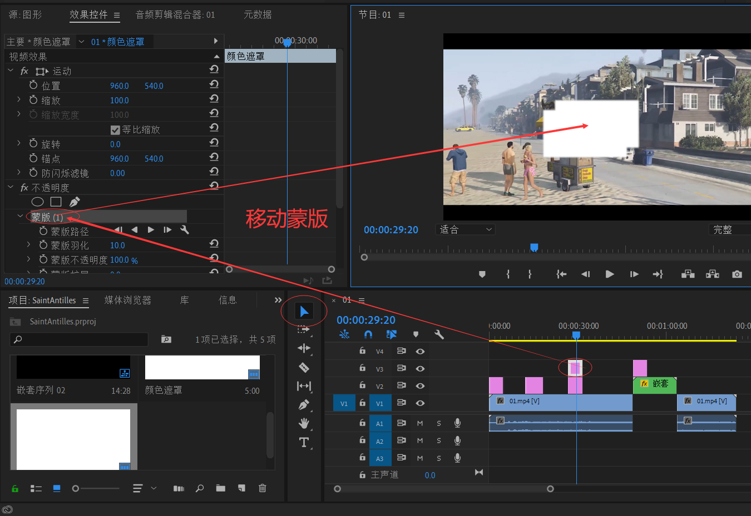Select the Slip tool
Image resolution: width=751 pixels, height=516 pixels.
click(304, 386)
